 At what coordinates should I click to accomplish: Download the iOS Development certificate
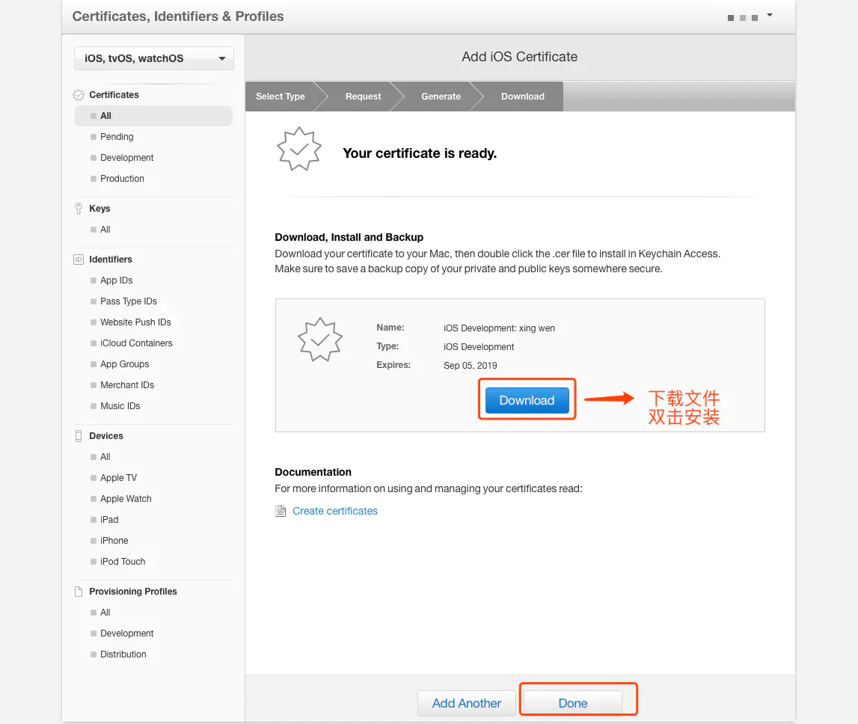[527, 401]
